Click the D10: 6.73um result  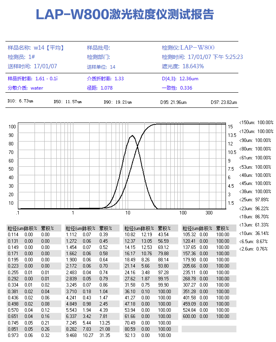[21, 102]
